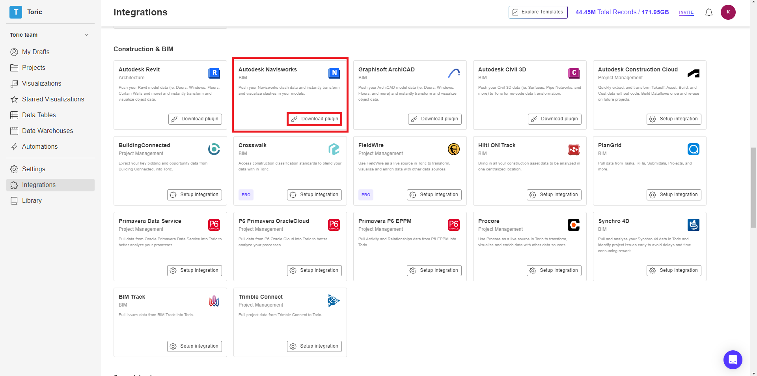Setup integration for Hilti ON!Track
Image resolution: width=757 pixels, height=376 pixels.
pos(554,195)
